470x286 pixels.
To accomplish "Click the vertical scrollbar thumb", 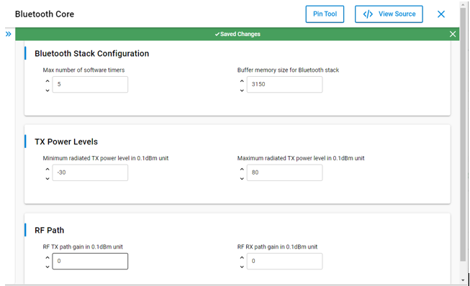I will (463, 134).
